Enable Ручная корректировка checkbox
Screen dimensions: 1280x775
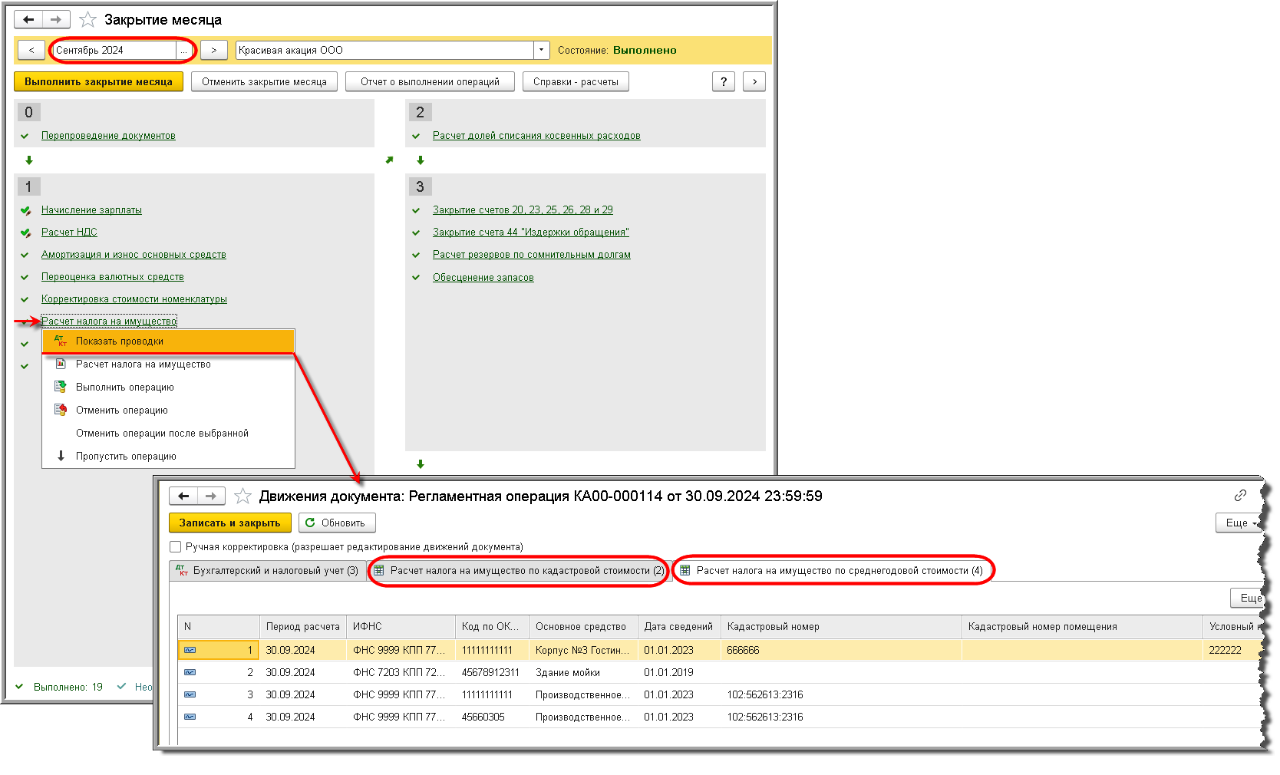[176, 547]
